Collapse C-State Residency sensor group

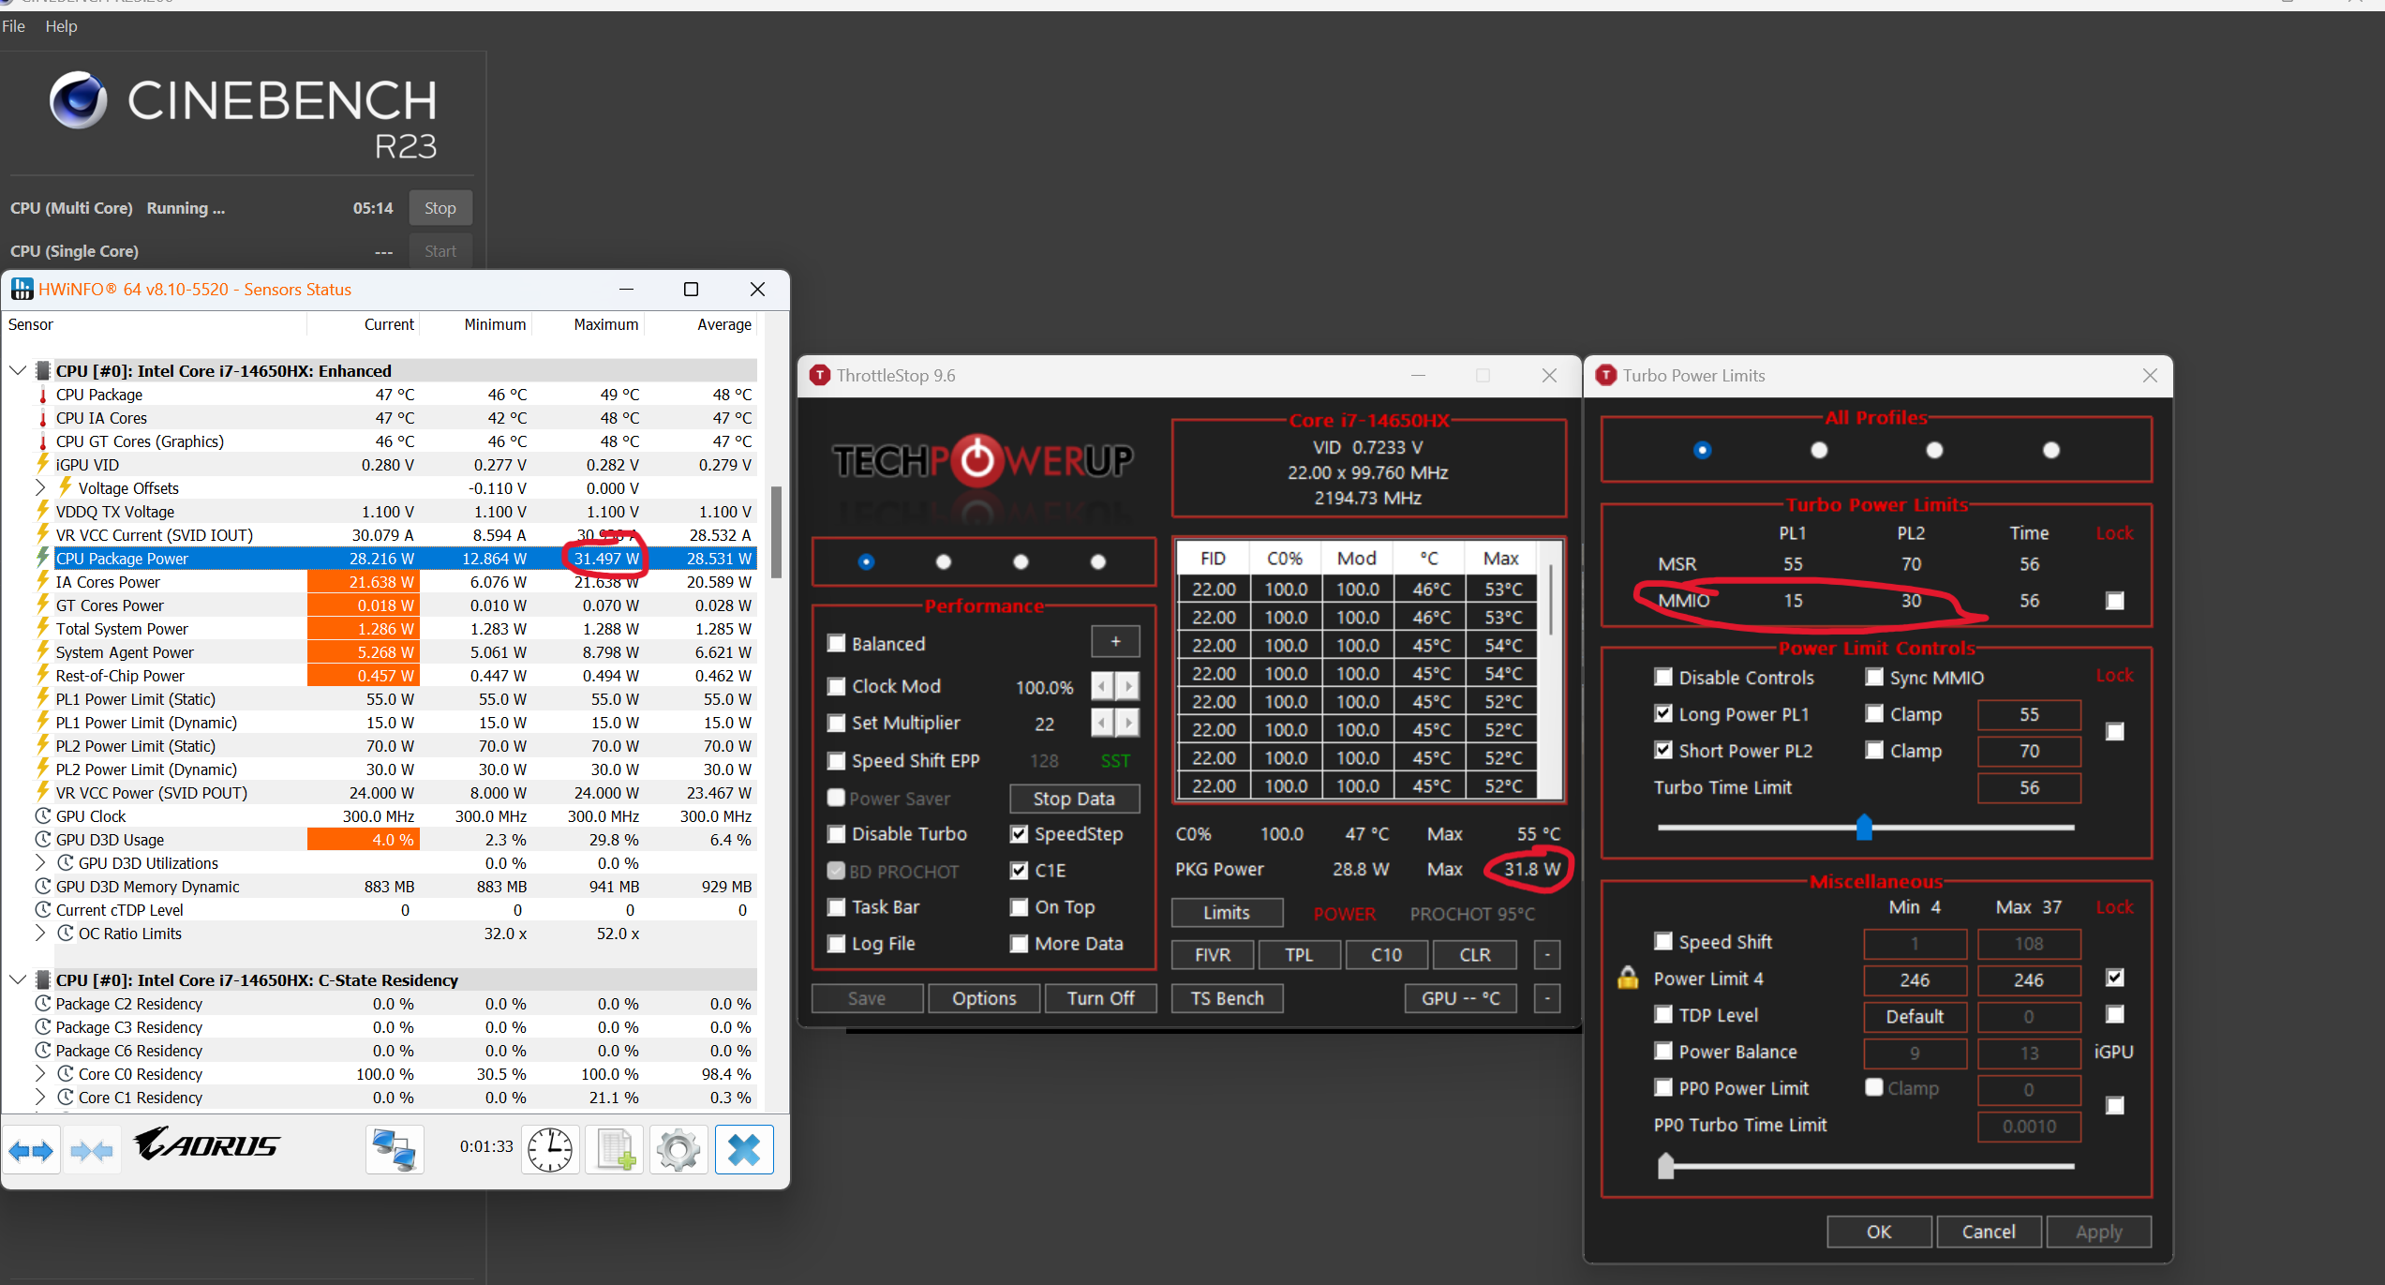[17, 979]
